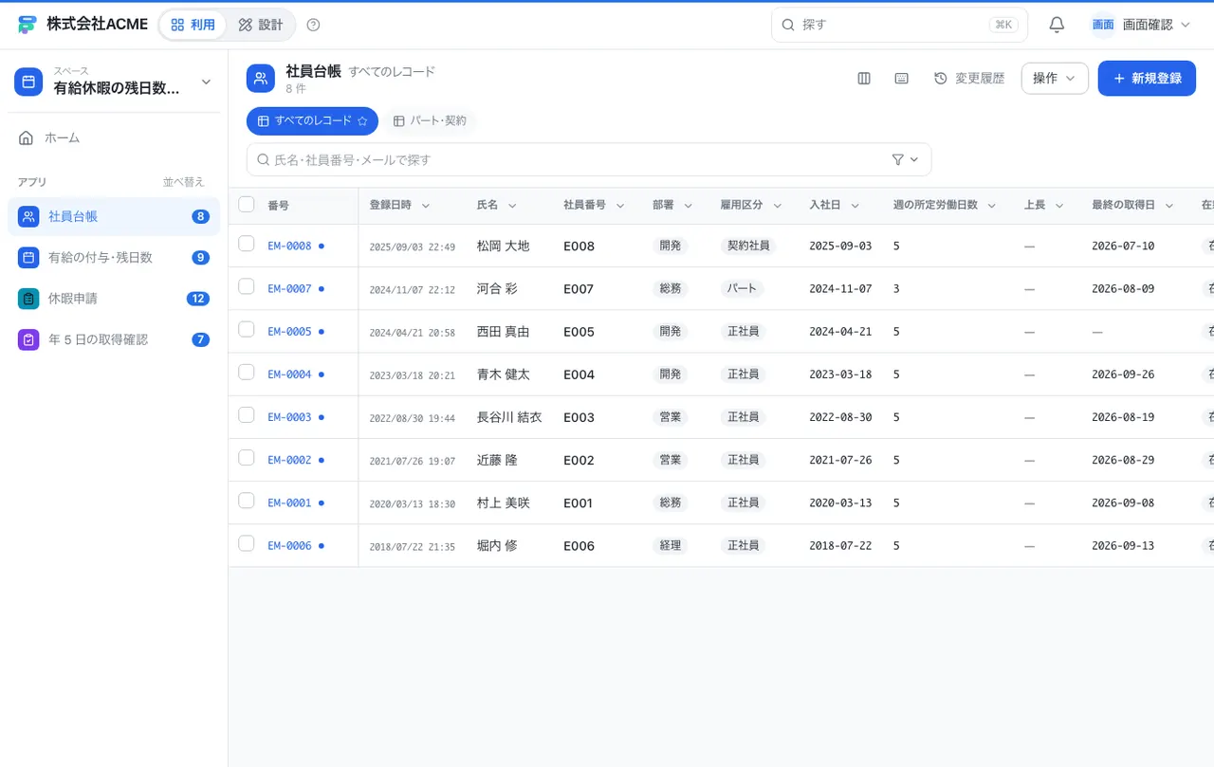Screen dimensions: 1214x767
Task: Open 変更履歴 change history
Action: (x=969, y=79)
